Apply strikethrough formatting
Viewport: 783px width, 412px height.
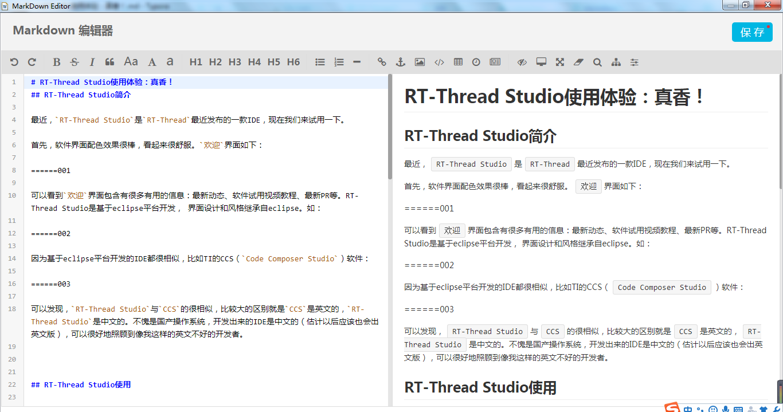(x=75, y=61)
